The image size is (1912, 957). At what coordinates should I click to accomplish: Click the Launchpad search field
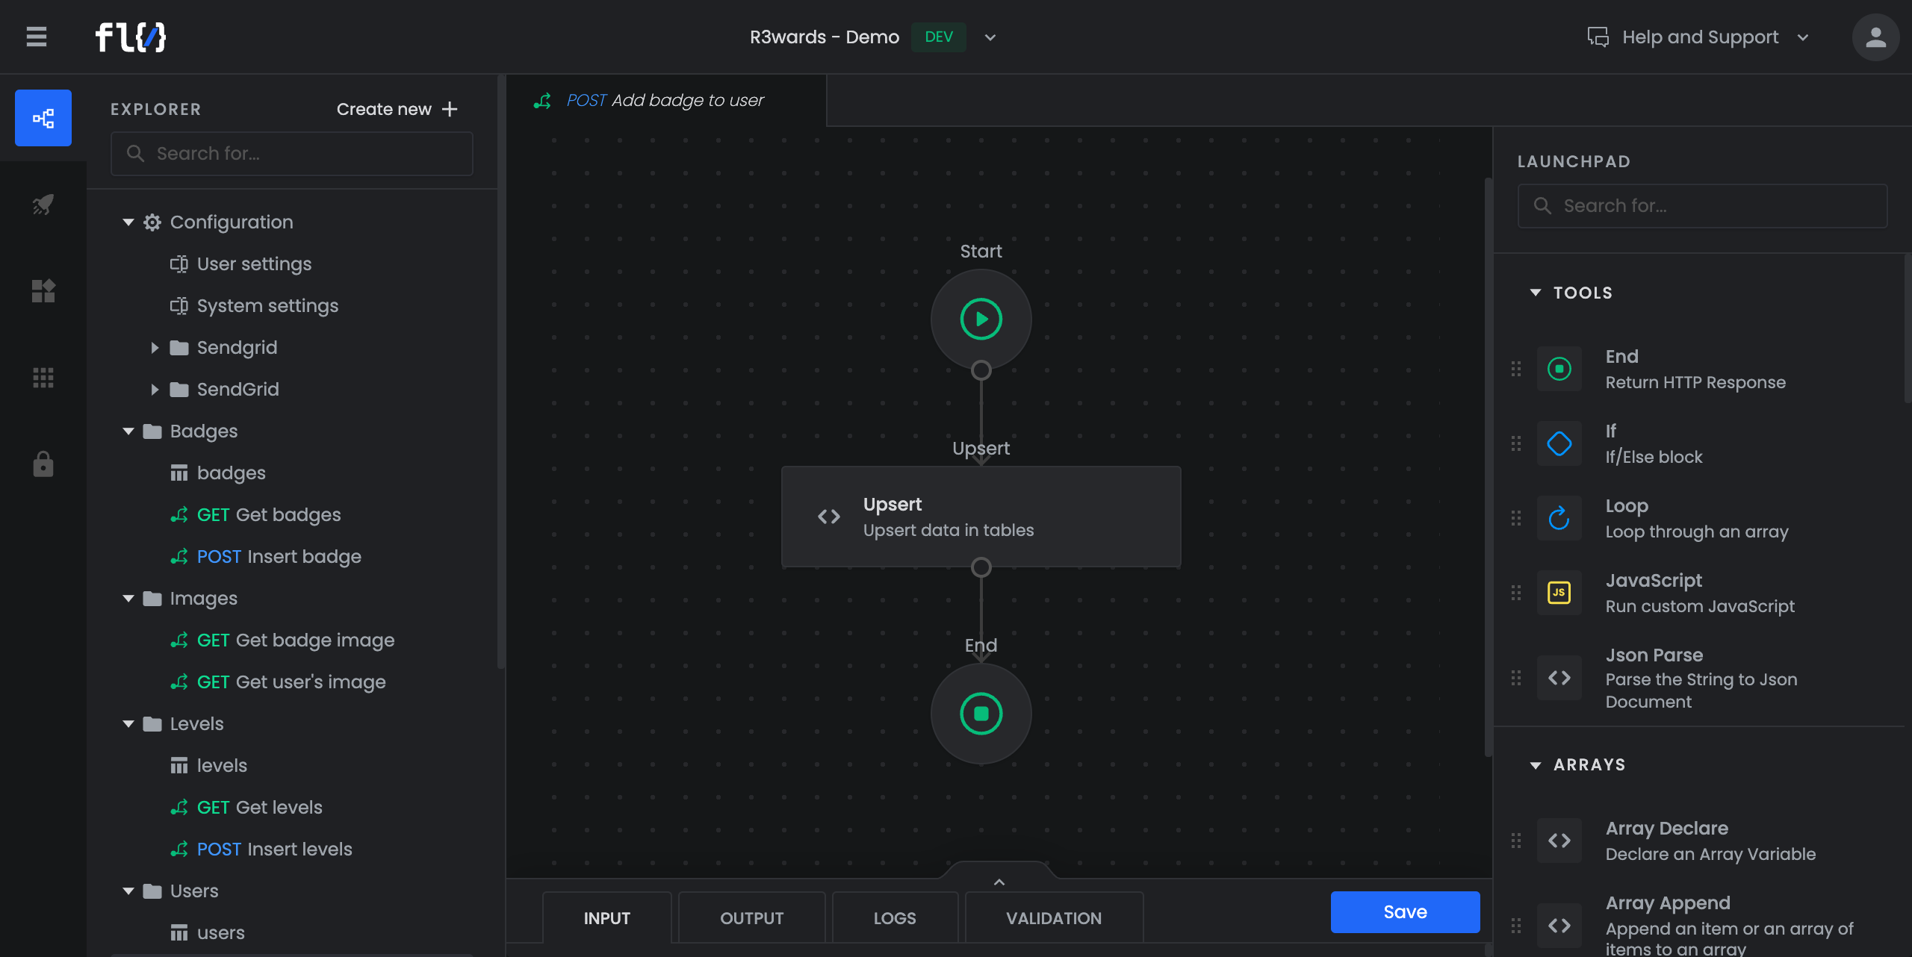coord(1703,206)
